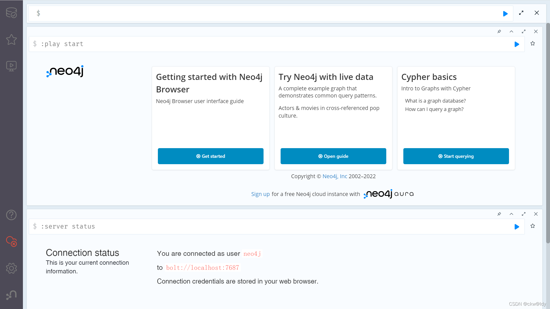The image size is (550, 309).
Task: Click 'How can I query a graph?' text
Action: pyautogui.click(x=434, y=109)
